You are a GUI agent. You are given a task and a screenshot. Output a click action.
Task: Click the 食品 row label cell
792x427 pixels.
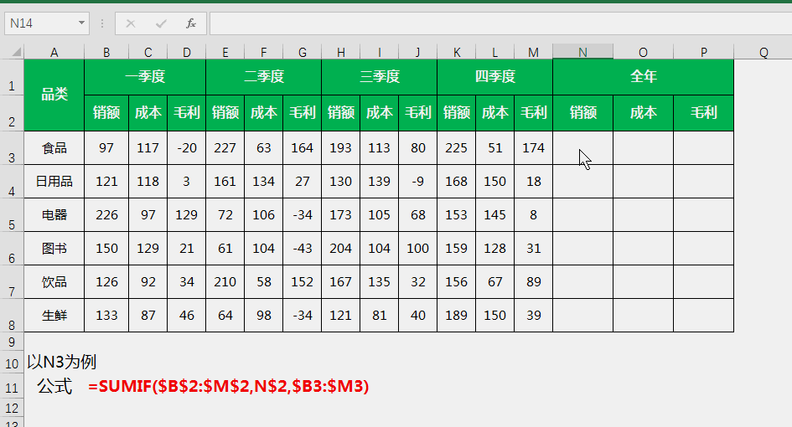pyautogui.click(x=54, y=148)
